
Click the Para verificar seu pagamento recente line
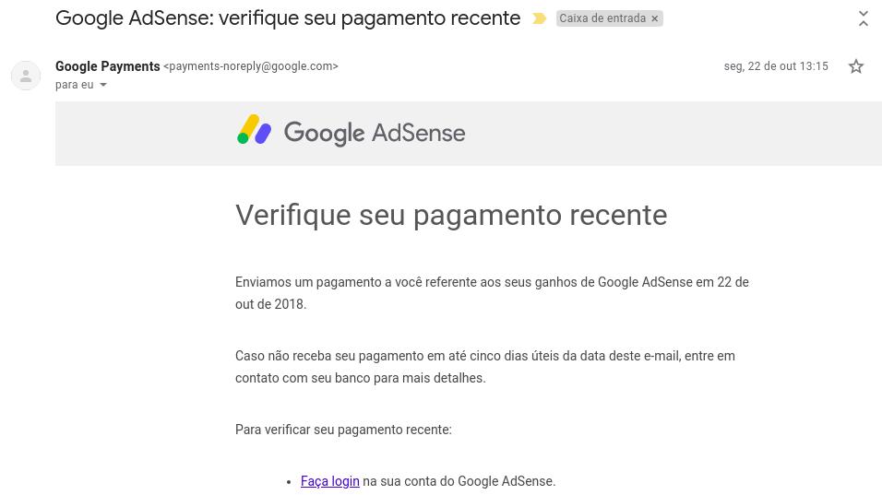click(x=343, y=430)
